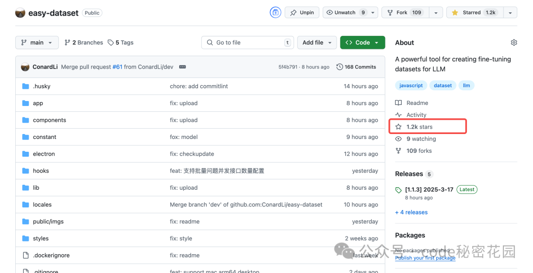Viewport: 533px width, 273px height.
Task: View the 109 forks link
Action: tap(414, 151)
